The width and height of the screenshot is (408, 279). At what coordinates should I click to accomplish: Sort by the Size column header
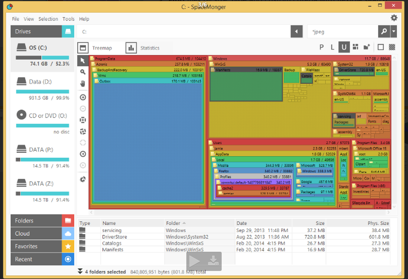(309, 223)
